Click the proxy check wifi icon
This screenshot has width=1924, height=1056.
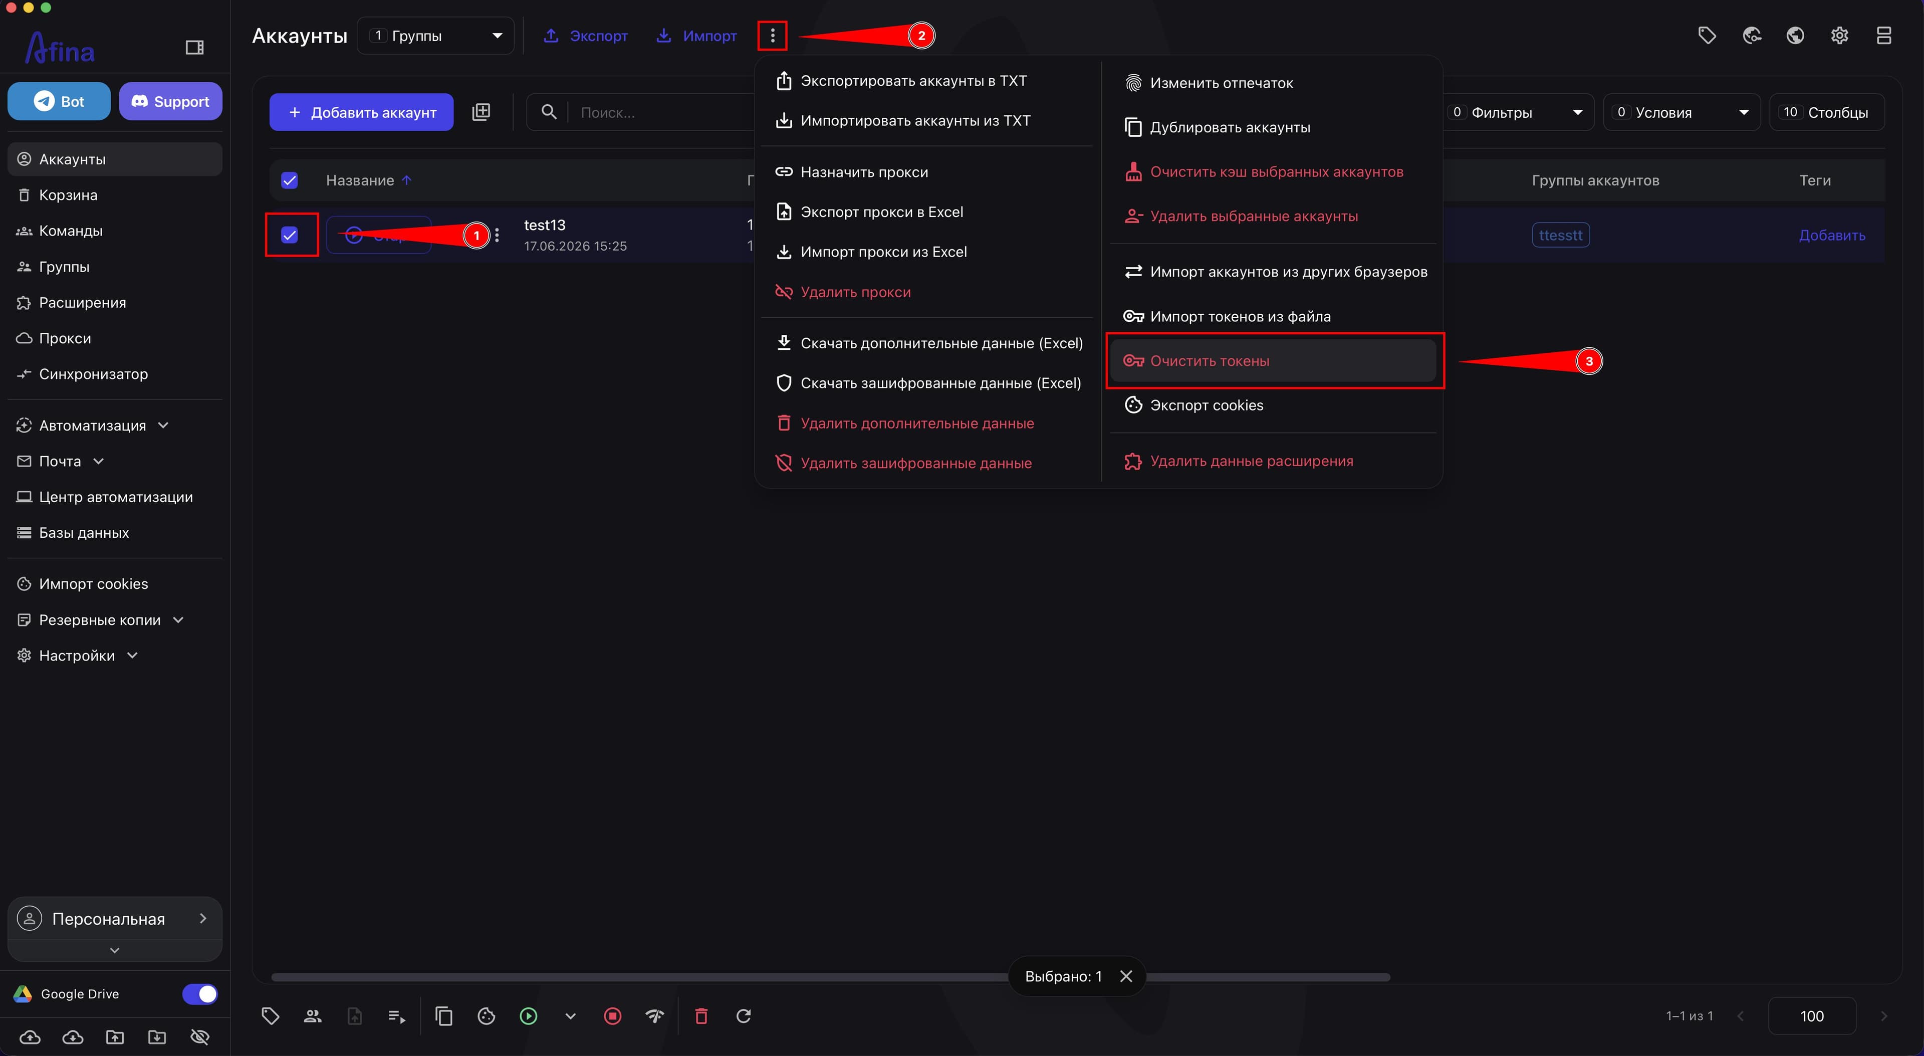point(654,1015)
